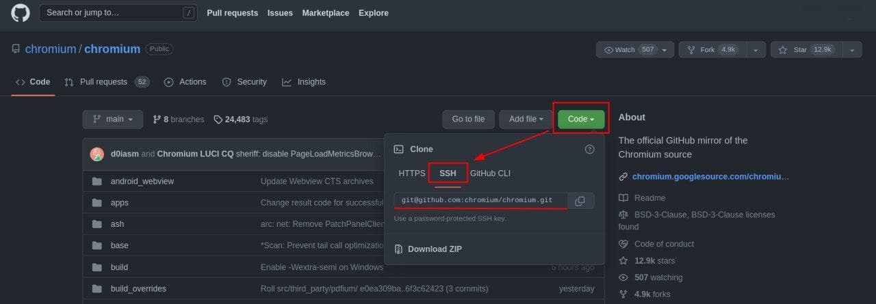Click the 52 pull requests counter badge
This screenshot has width=876, height=304.
tap(142, 82)
